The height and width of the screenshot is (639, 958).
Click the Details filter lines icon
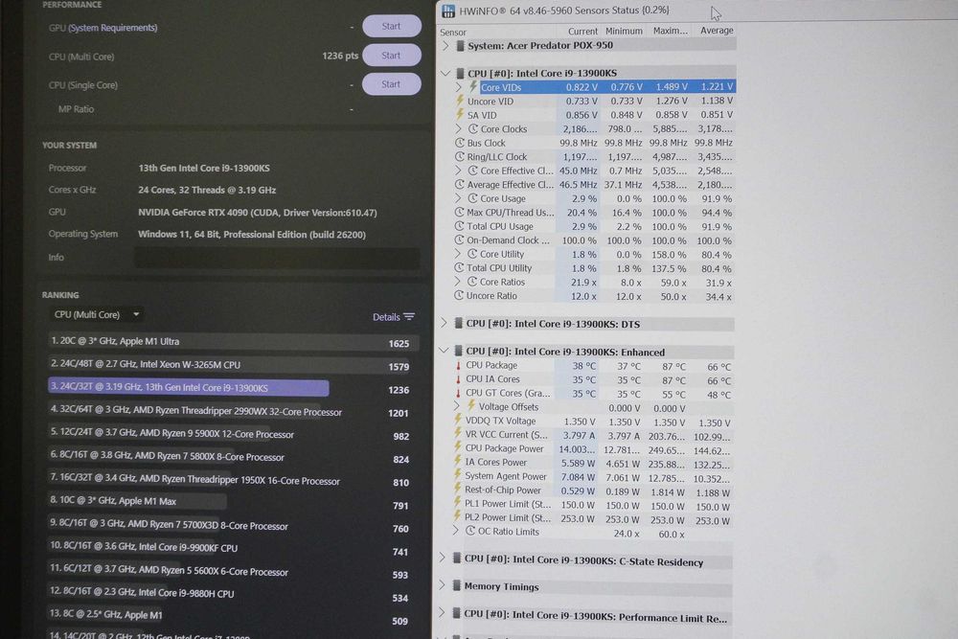pyautogui.click(x=409, y=316)
